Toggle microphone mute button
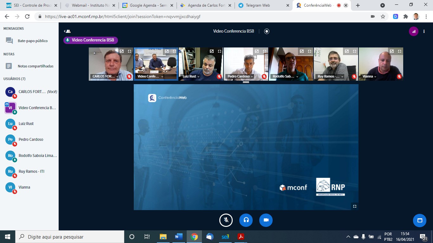433x243 pixels. [226, 220]
